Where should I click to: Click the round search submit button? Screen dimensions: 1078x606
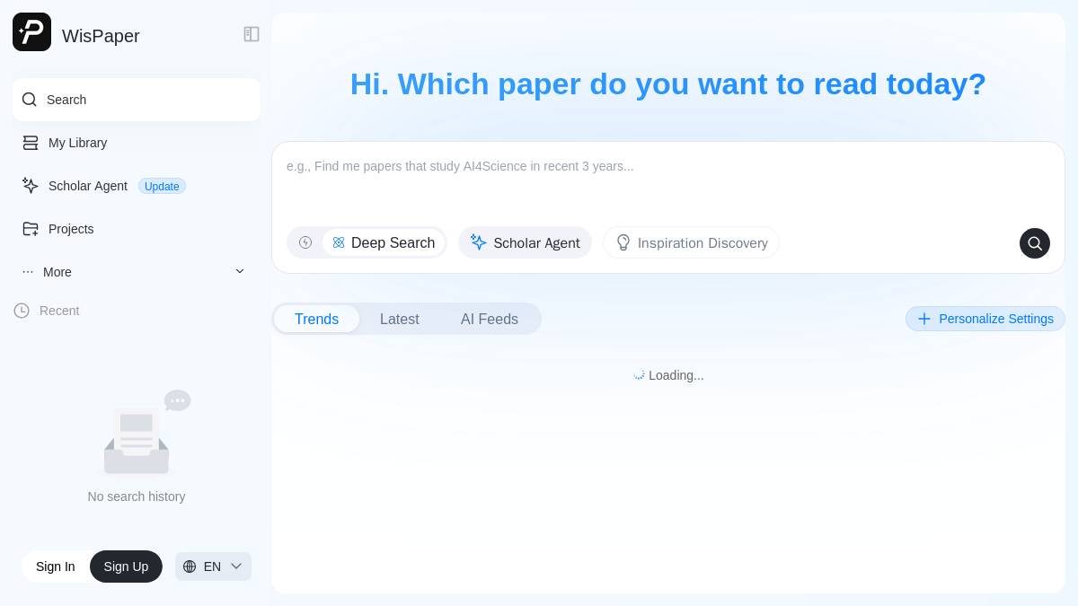click(x=1035, y=243)
